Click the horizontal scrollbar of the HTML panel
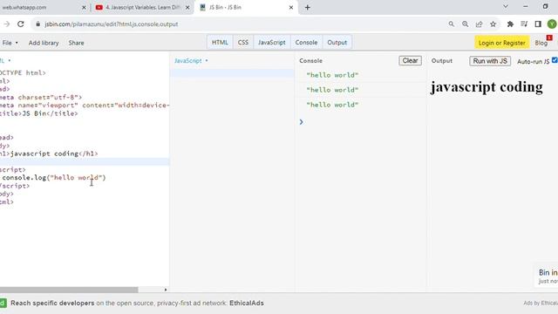Image resolution: width=558 pixels, height=314 pixels. (69, 290)
